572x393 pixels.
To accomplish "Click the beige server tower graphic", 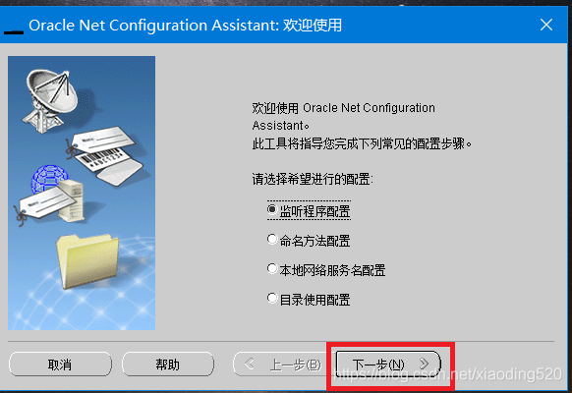I will [72, 199].
